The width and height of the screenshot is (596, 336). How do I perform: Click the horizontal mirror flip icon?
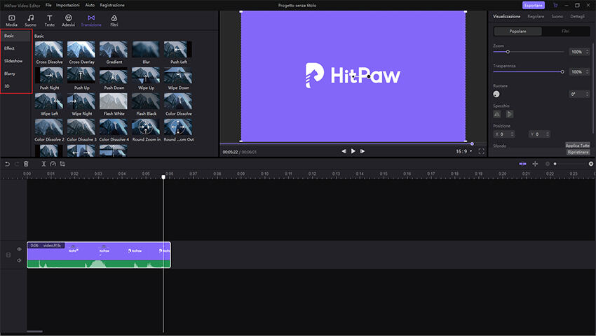[x=497, y=113]
